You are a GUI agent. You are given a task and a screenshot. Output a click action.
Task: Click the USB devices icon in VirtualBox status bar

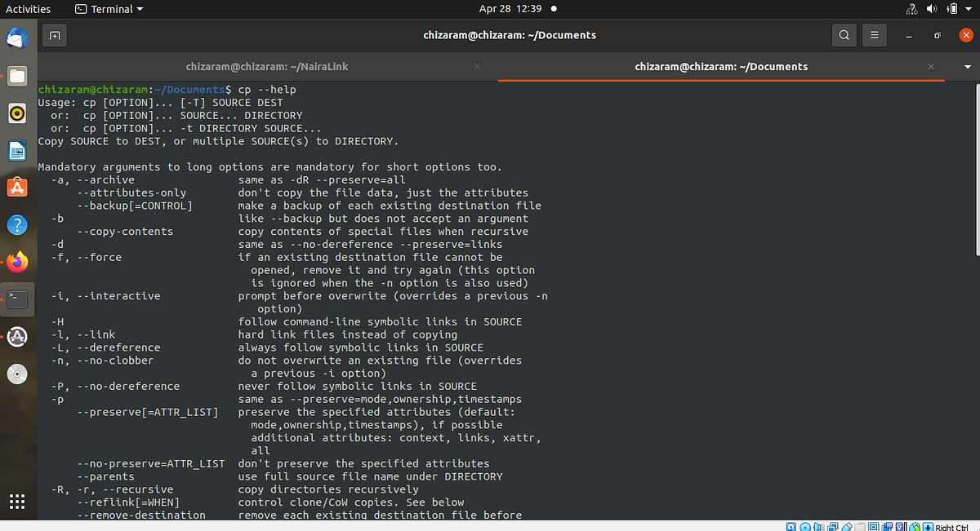point(848,526)
